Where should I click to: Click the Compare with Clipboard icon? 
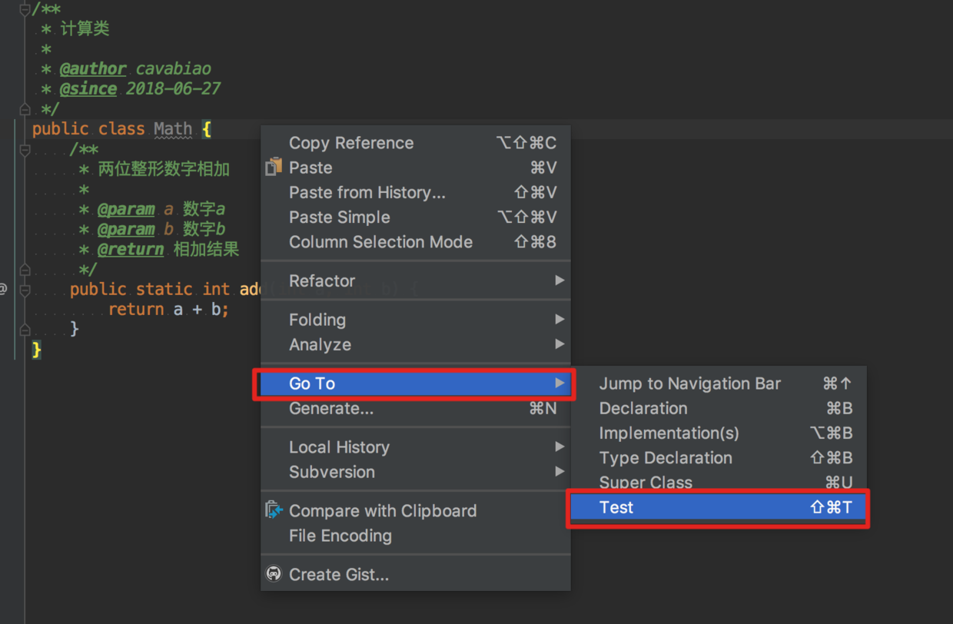point(274,510)
